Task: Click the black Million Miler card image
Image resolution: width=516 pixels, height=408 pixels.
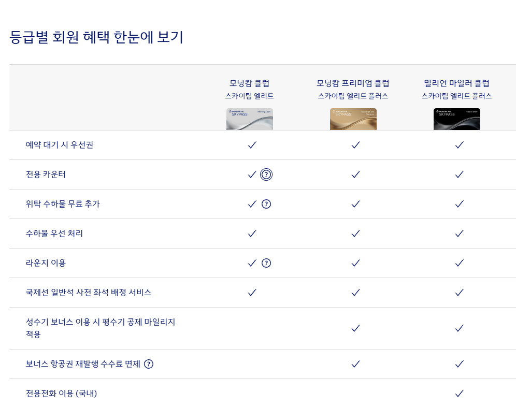Action: coord(457,119)
